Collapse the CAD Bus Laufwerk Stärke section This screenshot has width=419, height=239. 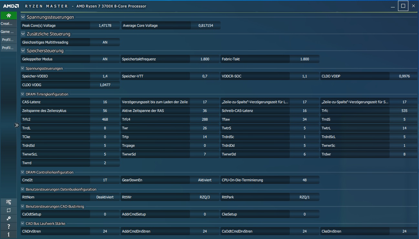click(23, 224)
